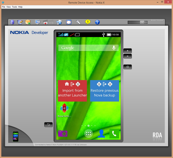Open the notepad with pencil toolbar icon
The height and width of the screenshot is (158, 173).
(x=20, y=22)
